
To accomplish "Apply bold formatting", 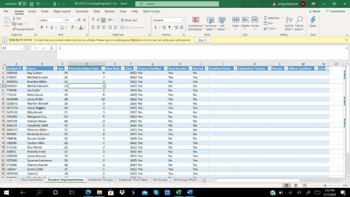I will pos(41,27).
